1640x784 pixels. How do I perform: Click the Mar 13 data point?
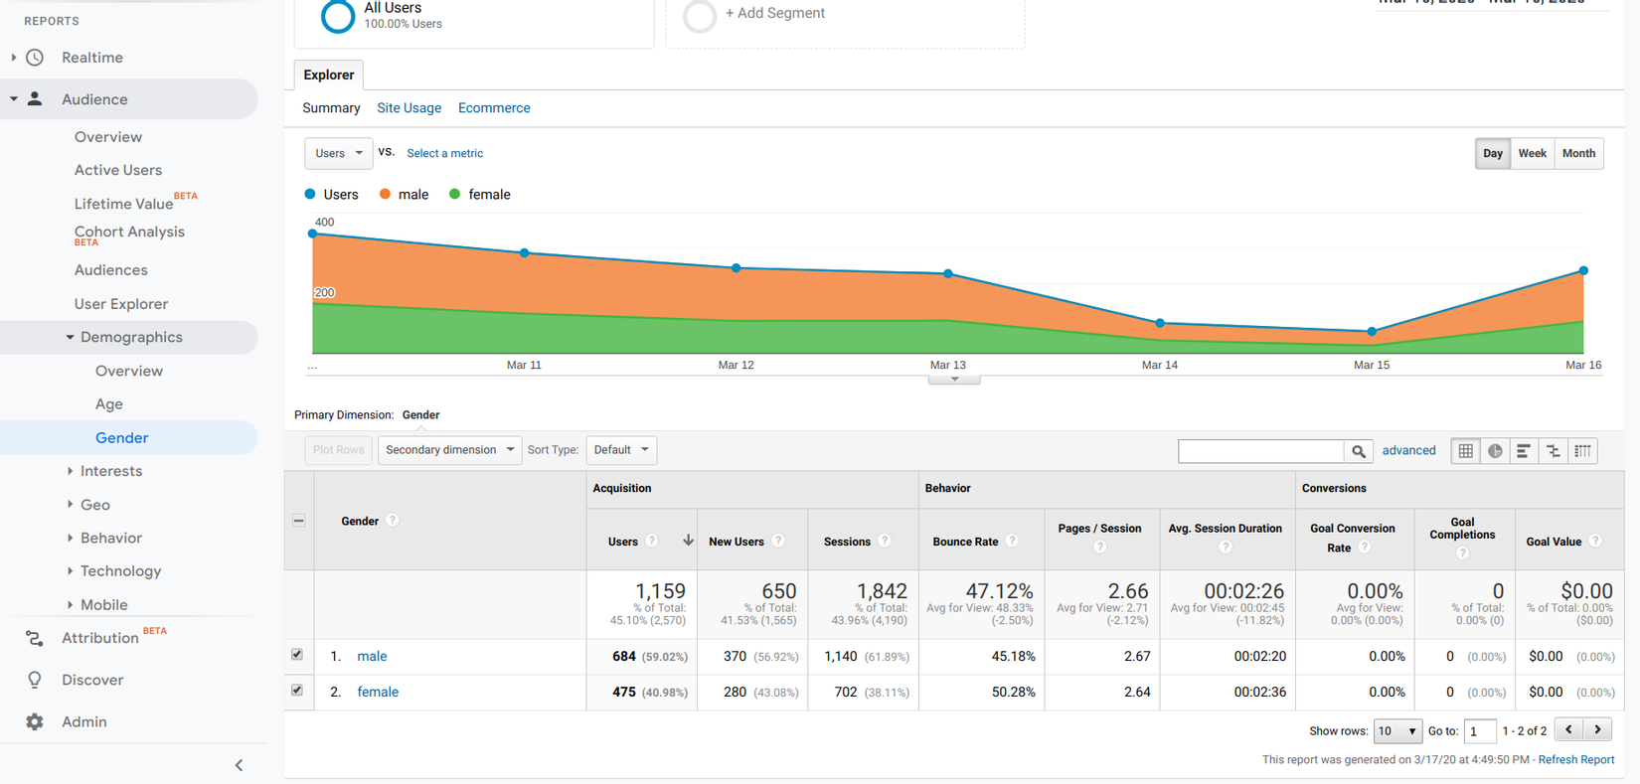click(948, 273)
